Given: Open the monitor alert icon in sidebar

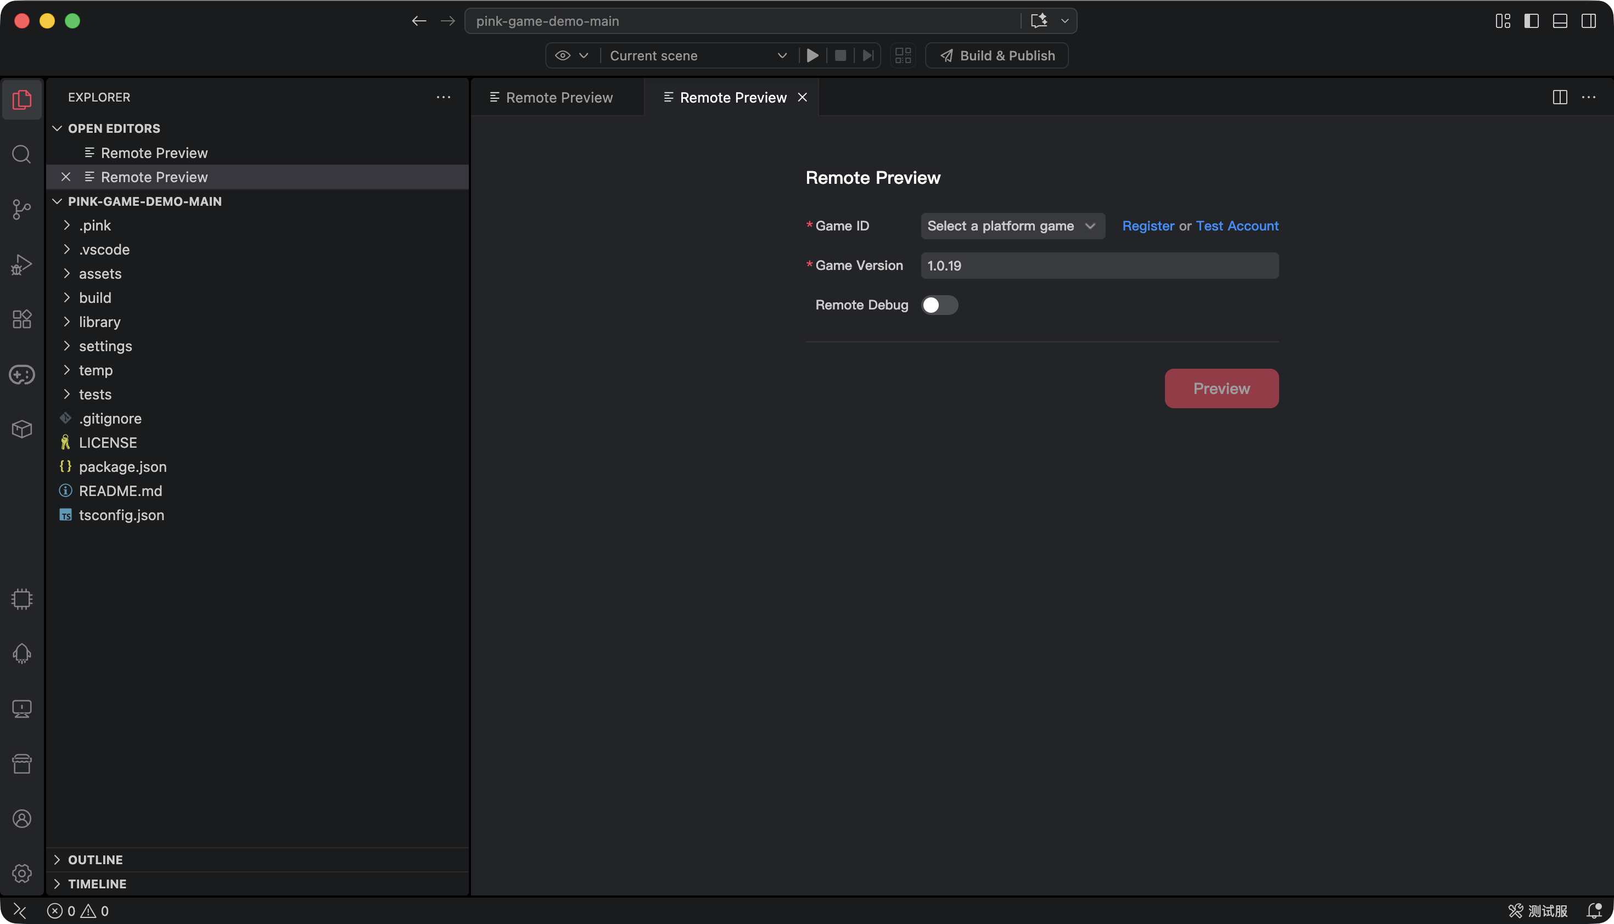Looking at the screenshot, I should [21, 709].
